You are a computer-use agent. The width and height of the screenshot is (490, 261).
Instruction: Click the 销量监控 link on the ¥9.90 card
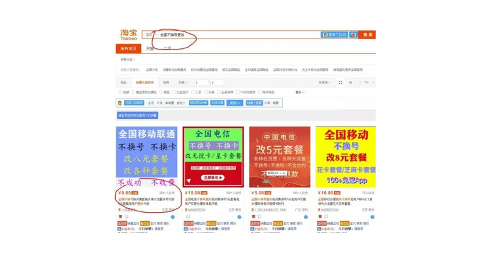(133, 224)
